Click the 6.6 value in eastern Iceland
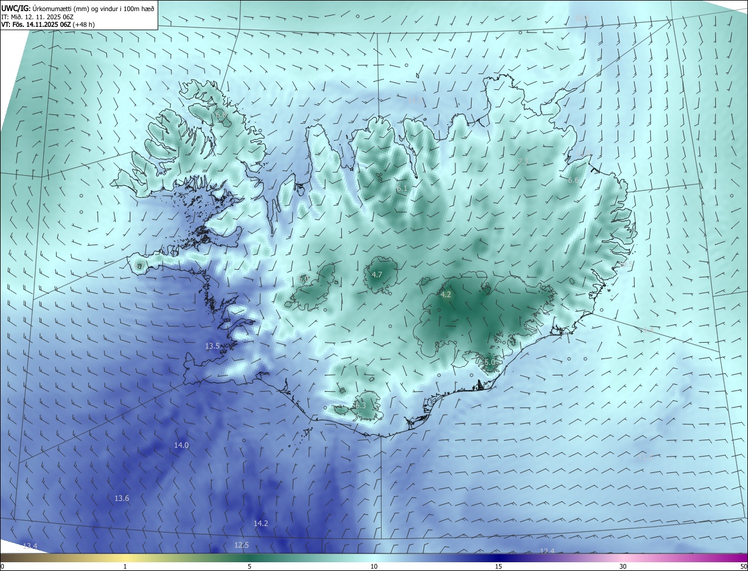The height and width of the screenshot is (571, 748). pyautogui.click(x=573, y=180)
